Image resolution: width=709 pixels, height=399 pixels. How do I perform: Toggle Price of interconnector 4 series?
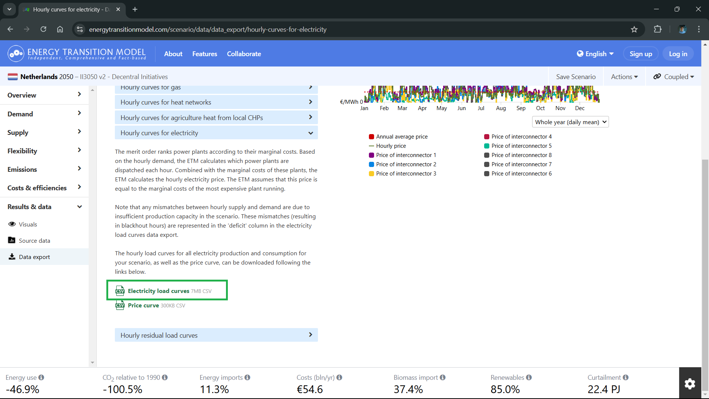click(518, 137)
